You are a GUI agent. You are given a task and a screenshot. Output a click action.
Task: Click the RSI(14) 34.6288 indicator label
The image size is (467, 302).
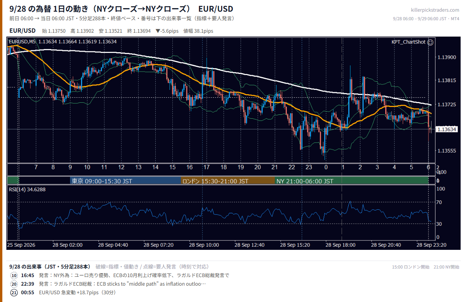click(27, 190)
